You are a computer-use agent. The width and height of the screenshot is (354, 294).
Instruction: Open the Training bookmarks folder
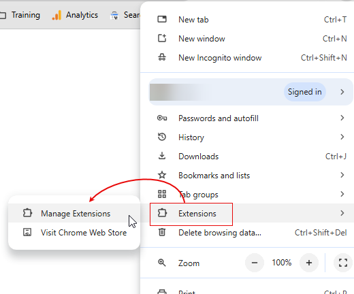pyautogui.click(x=20, y=15)
